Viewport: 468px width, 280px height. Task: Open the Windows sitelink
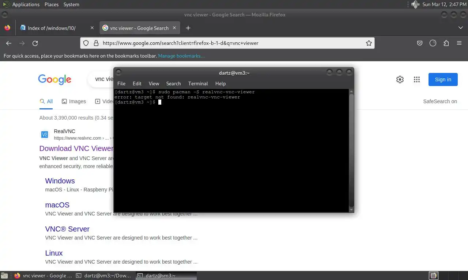(60, 181)
